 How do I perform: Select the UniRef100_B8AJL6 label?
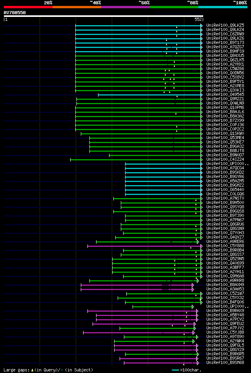226,112
